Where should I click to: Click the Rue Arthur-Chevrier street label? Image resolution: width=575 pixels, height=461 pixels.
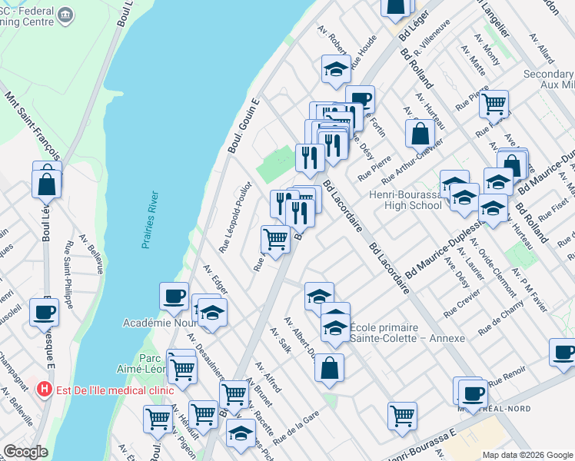point(412,161)
